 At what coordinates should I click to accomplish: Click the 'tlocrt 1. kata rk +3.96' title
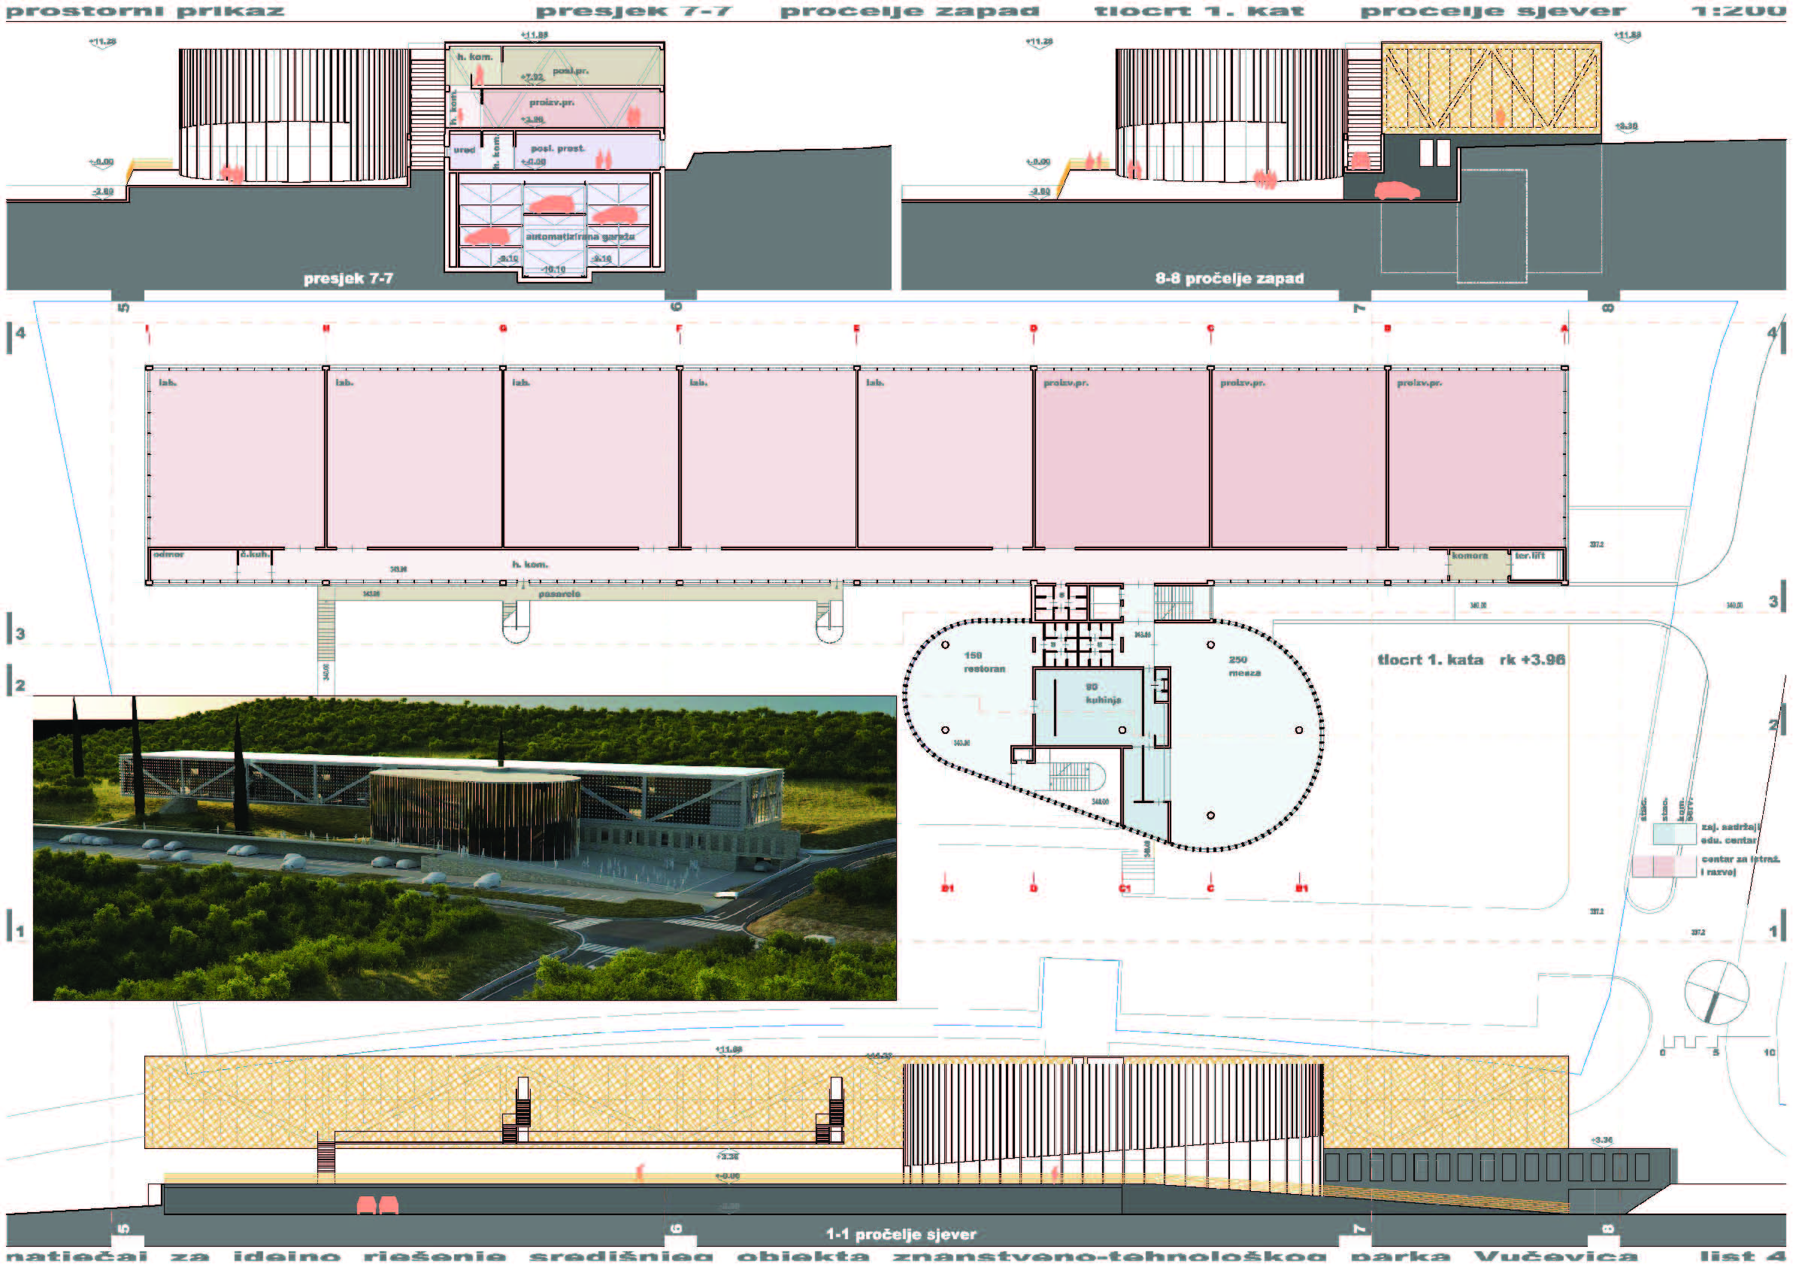click(1470, 660)
